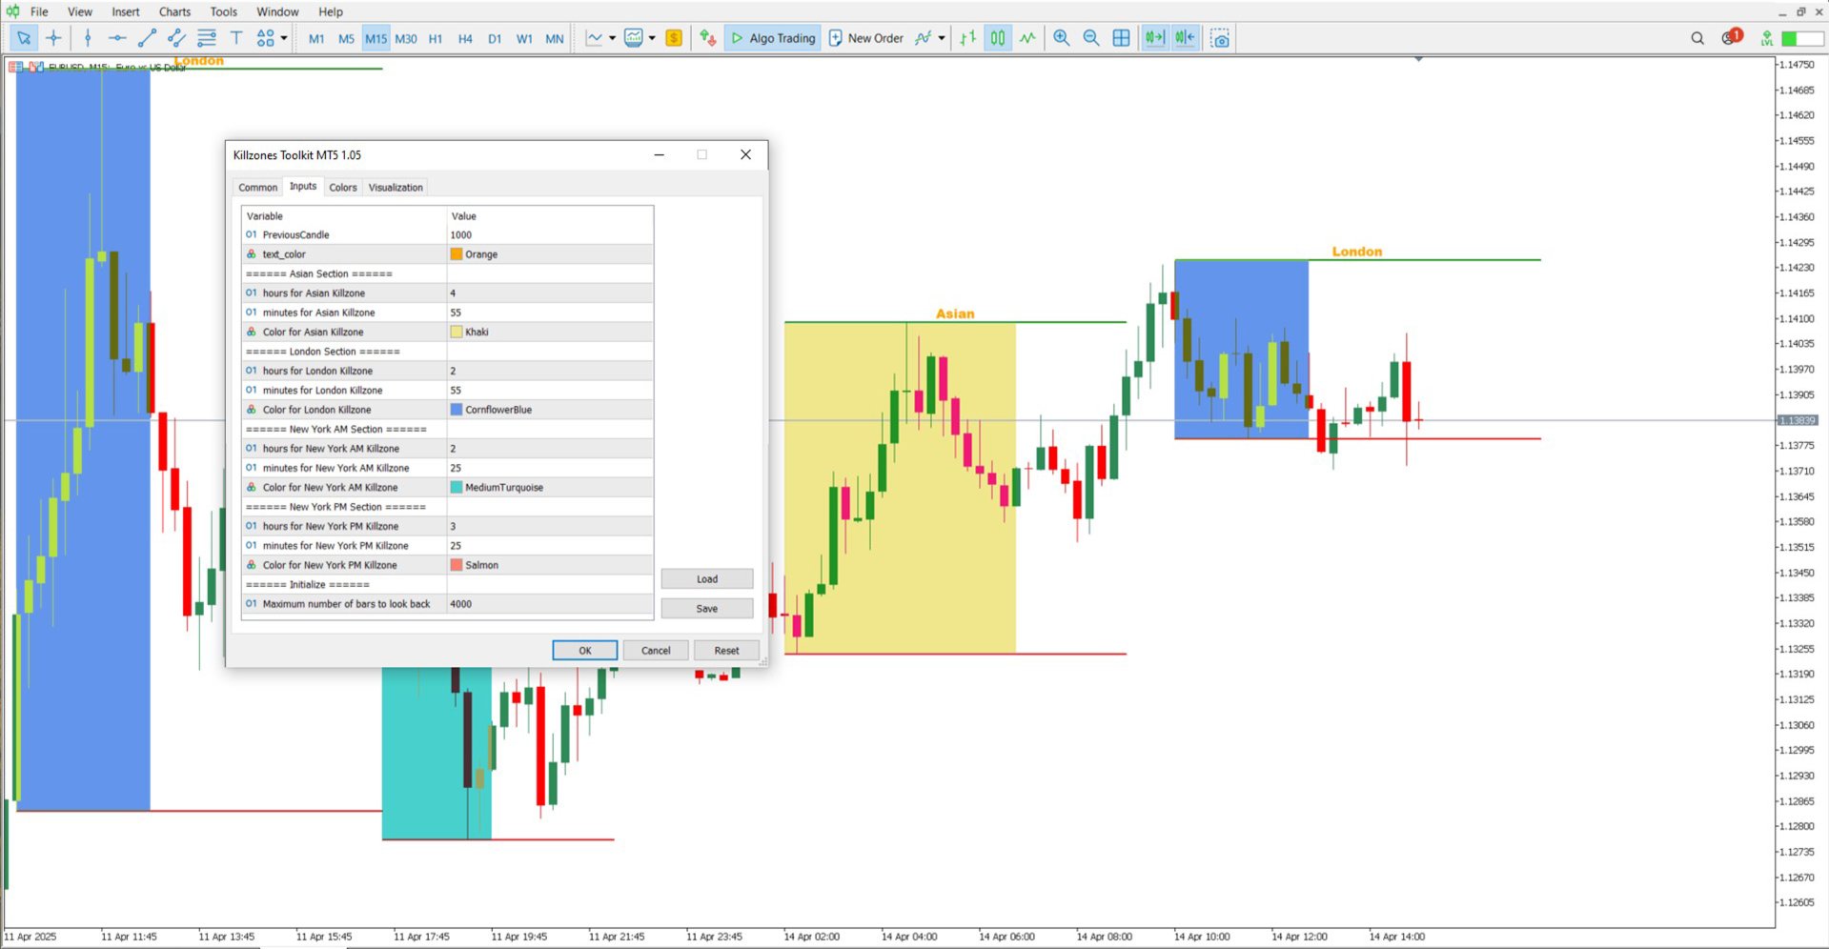
Task: Open the View menu
Action: click(80, 11)
